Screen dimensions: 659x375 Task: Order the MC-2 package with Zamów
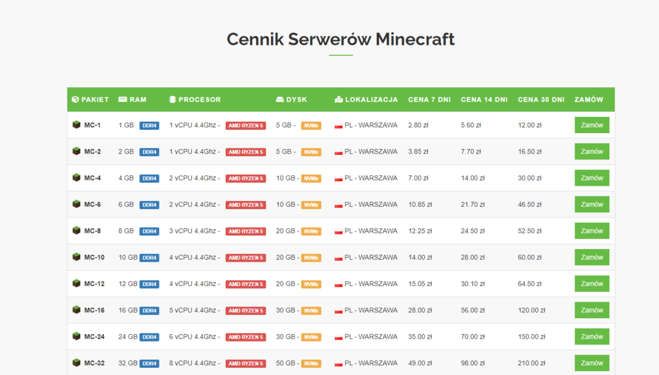592,152
